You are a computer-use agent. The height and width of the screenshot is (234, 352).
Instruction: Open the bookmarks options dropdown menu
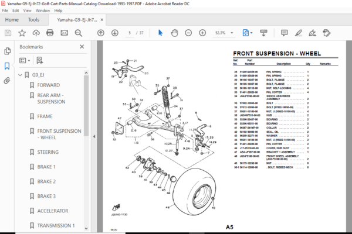[25, 60]
